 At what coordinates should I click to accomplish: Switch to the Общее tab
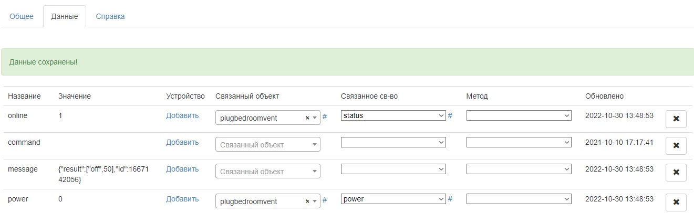pos(22,16)
